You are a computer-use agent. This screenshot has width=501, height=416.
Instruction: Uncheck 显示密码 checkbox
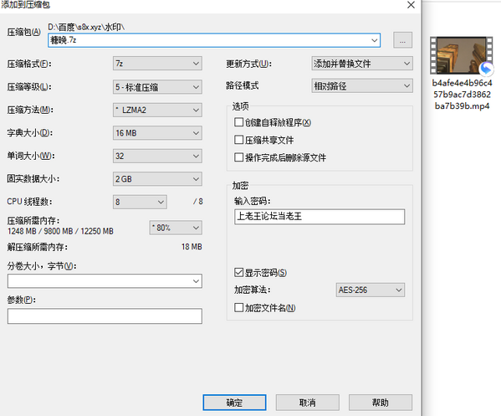tap(238, 272)
